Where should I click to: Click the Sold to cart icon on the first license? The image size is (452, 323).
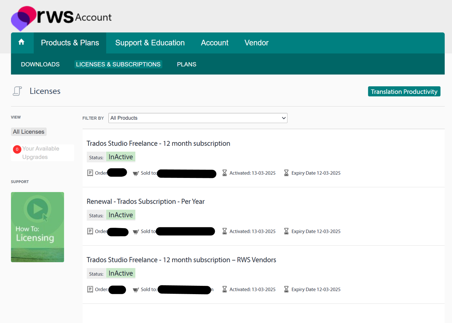click(136, 173)
